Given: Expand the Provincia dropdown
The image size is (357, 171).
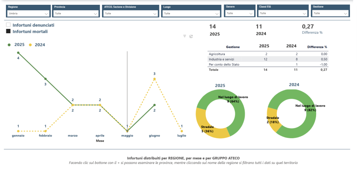Looking at the screenshot, I should click(x=76, y=13).
